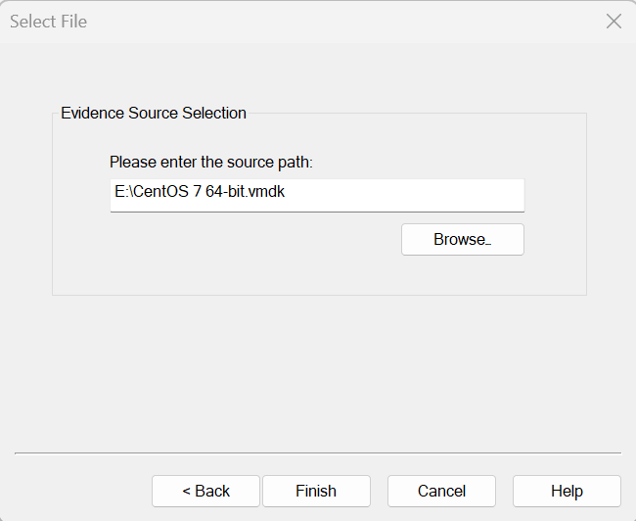The image size is (636, 521).
Task: Click the Browse button
Action: pyautogui.click(x=462, y=240)
